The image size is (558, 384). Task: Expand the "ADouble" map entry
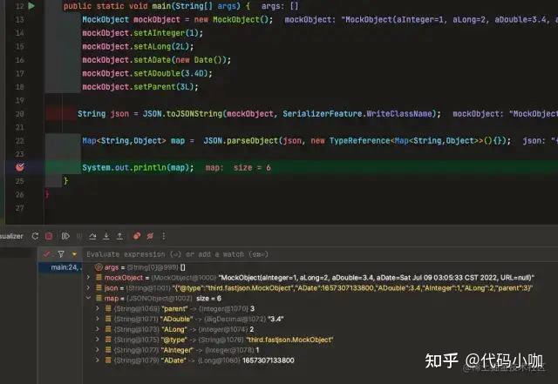[x=98, y=319]
